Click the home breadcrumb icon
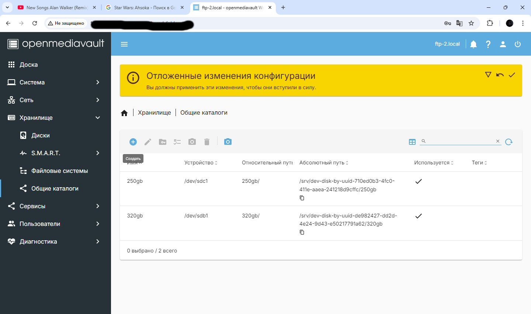531x314 pixels. click(x=124, y=113)
